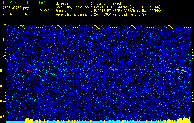
Task: Select the file name 2505130750.png
Action: tap(16, 8)
